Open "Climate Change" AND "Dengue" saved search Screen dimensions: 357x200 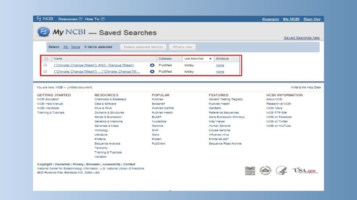(x=94, y=65)
